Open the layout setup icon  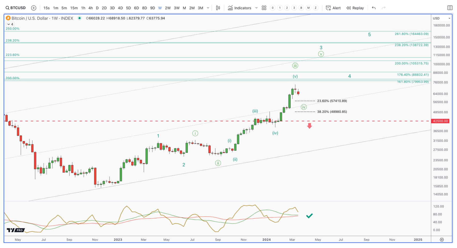click(450, 8)
